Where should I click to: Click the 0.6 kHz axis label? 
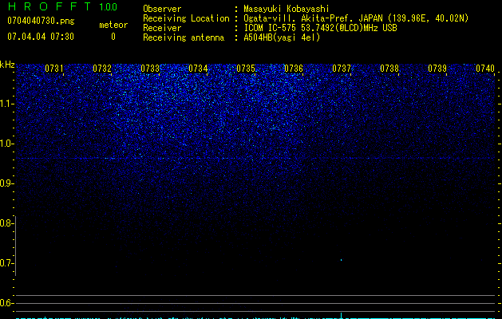(6, 303)
